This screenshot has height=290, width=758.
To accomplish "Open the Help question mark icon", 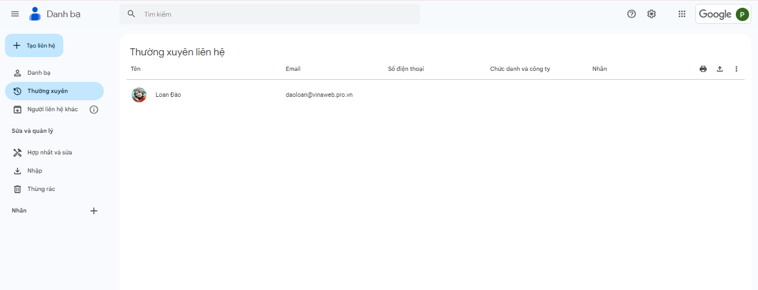I will click(x=631, y=14).
